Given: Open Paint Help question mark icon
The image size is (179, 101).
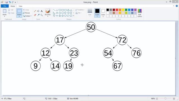Looking at the screenshot, I should [177, 6].
